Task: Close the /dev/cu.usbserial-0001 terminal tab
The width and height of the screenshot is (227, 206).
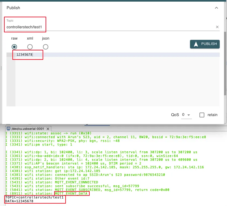Action: coord(48,129)
